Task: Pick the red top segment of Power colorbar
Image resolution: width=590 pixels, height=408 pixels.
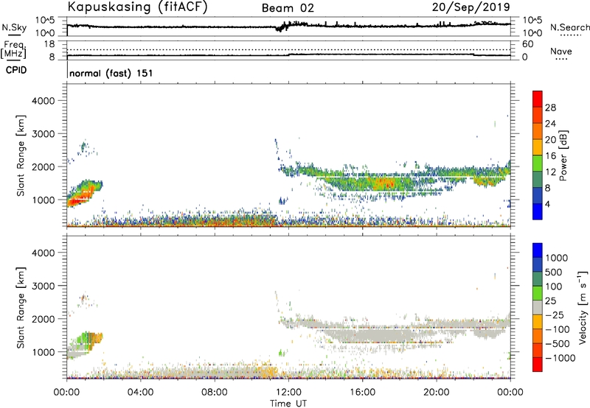Action: tap(538, 99)
